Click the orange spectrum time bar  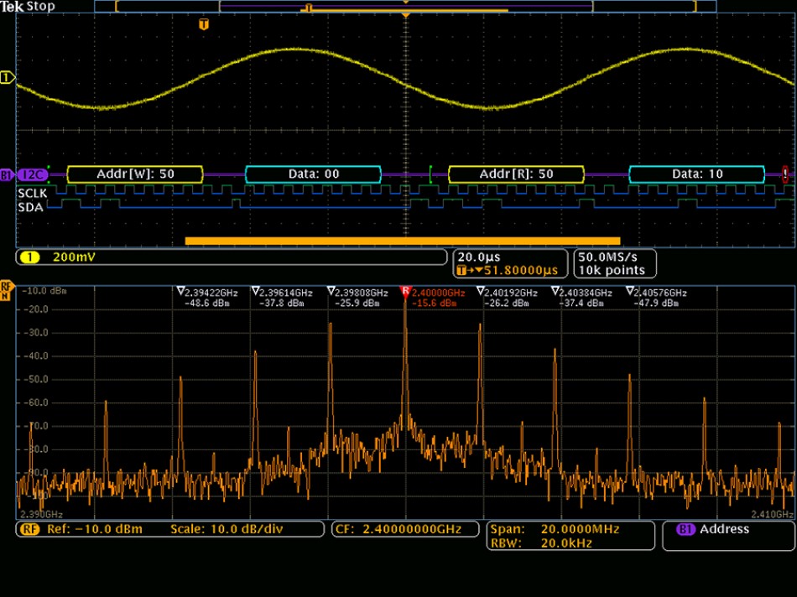[403, 241]
